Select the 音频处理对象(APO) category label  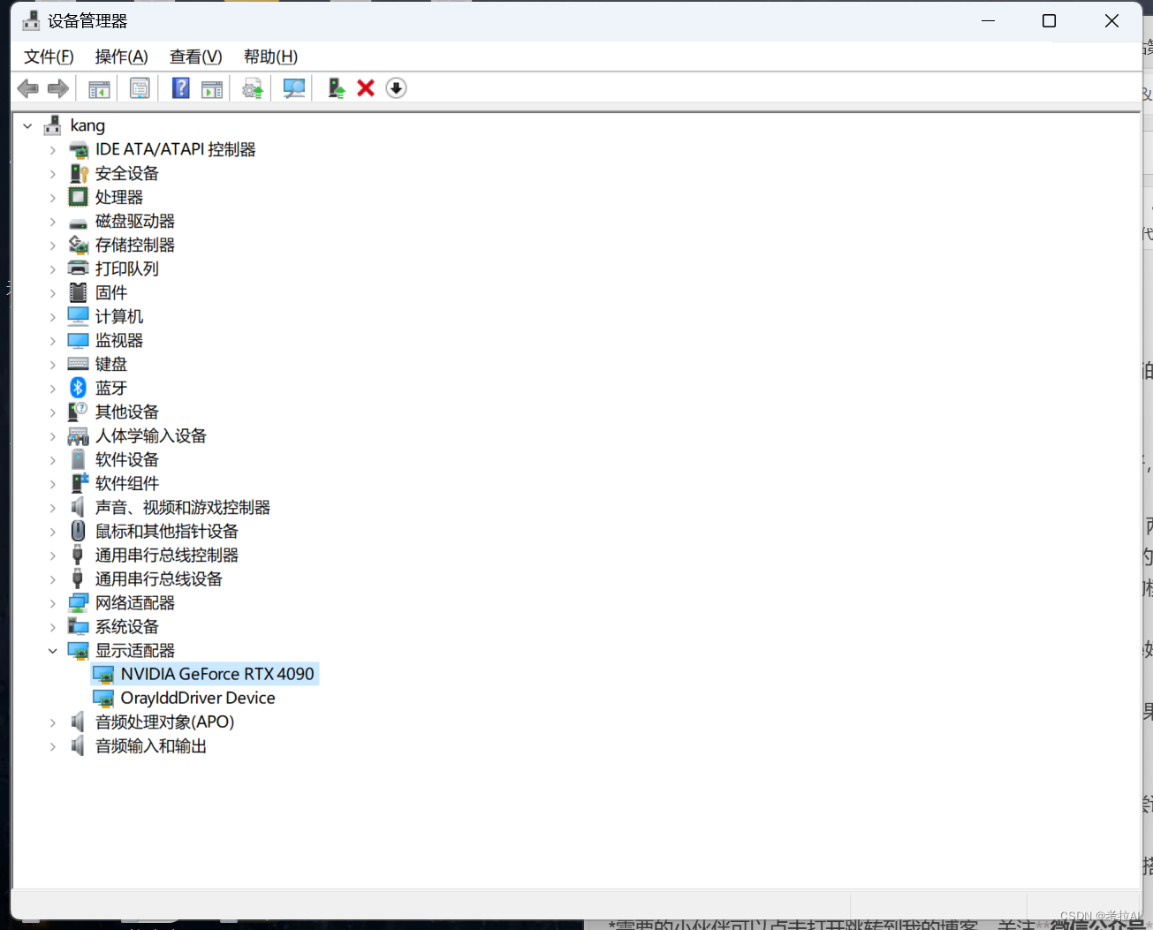165,722
